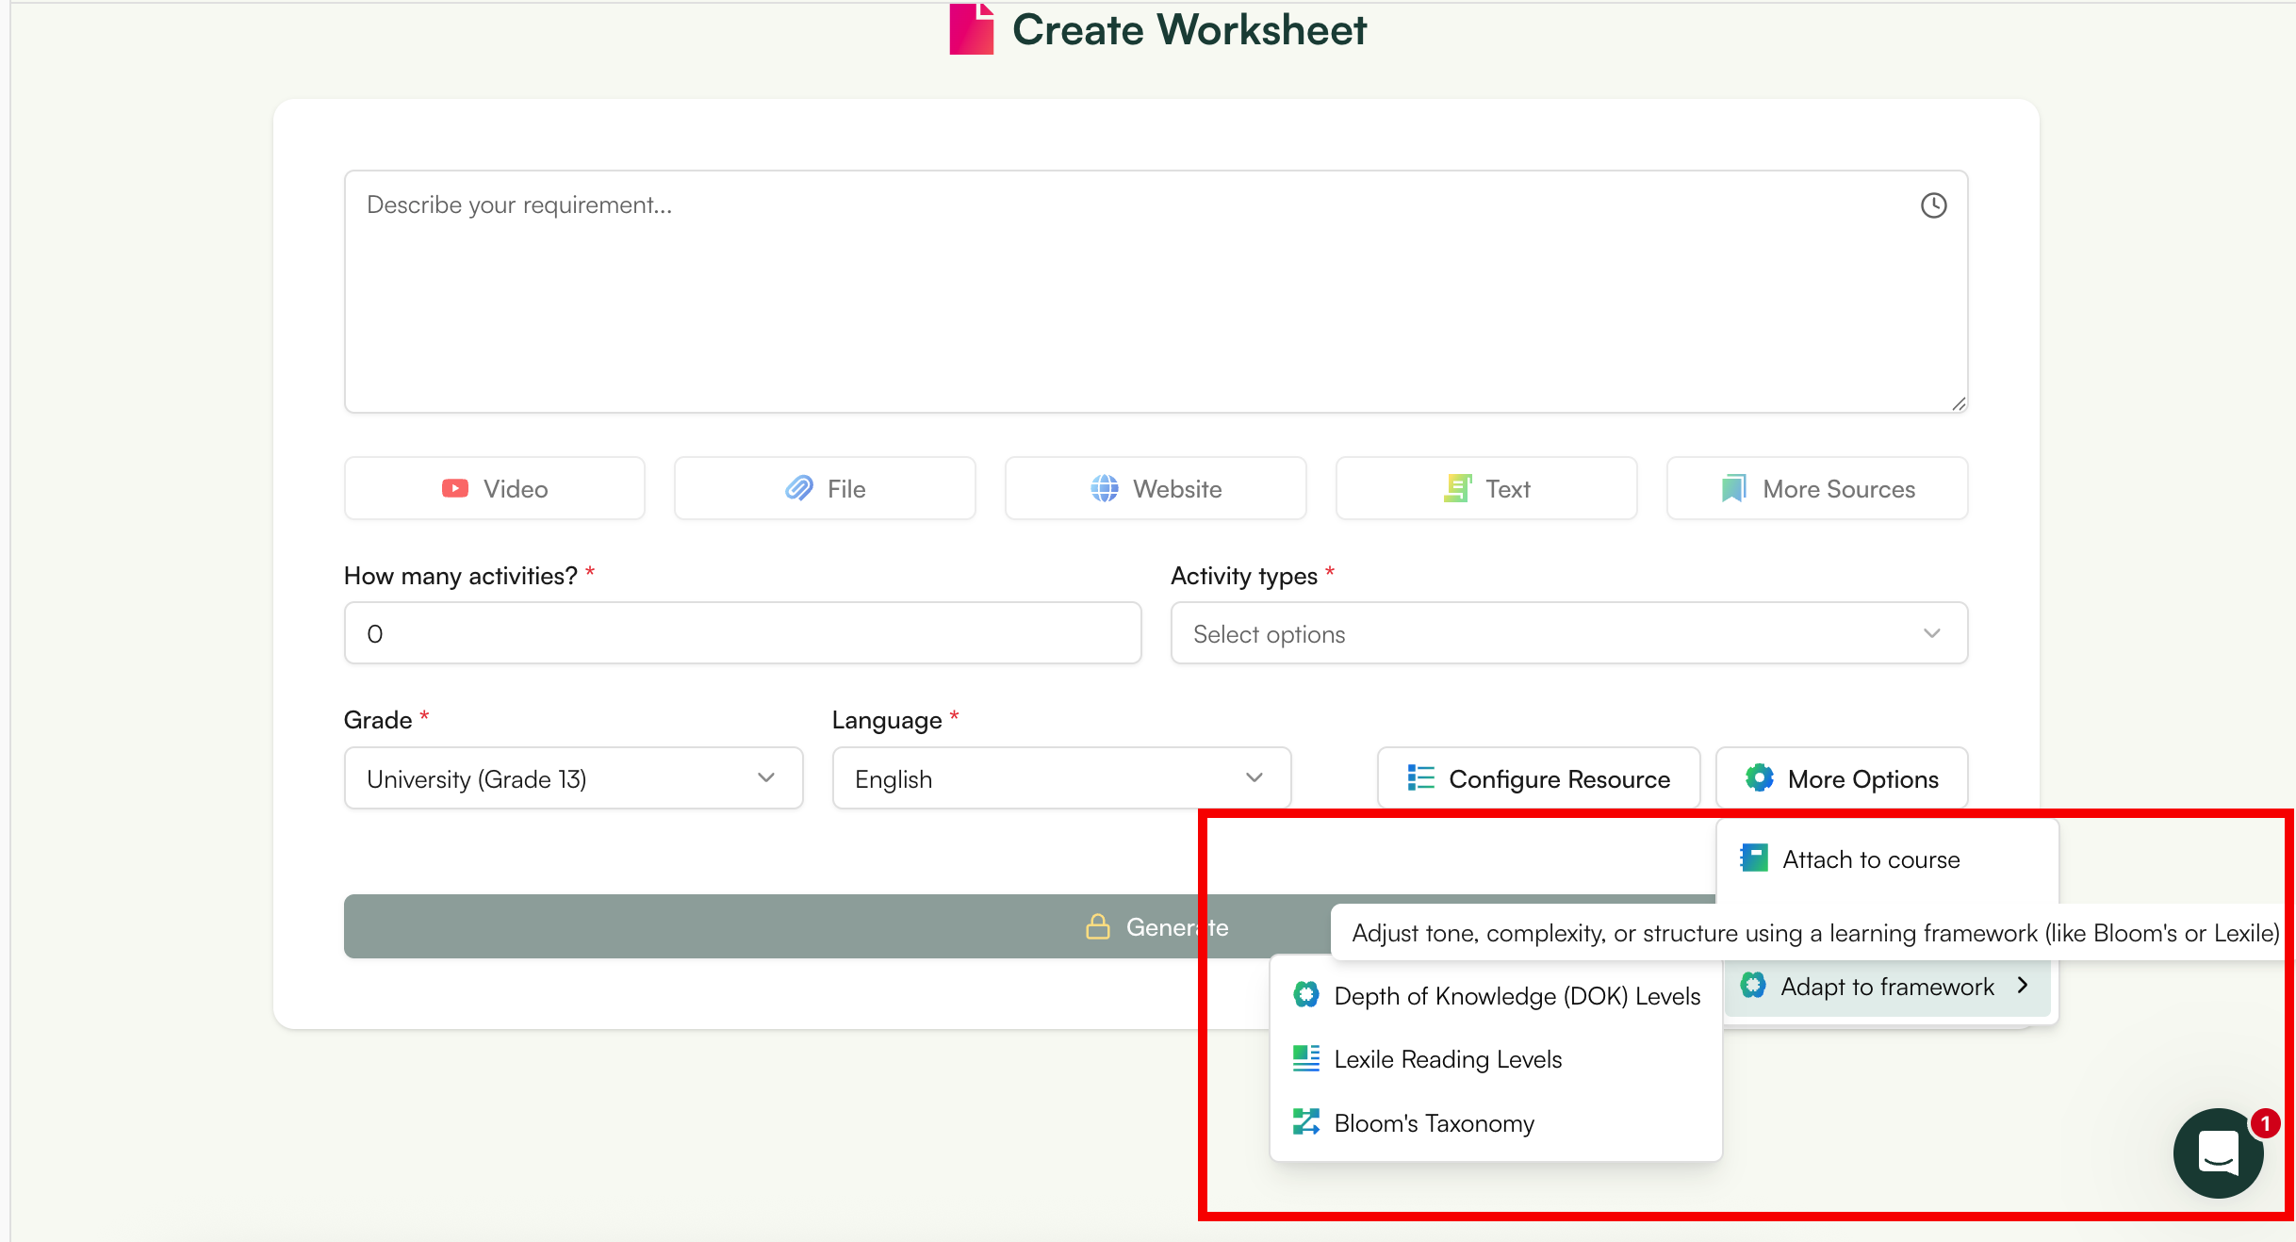
Task: Open the Grade dropdown
Action: click(573, 778)
